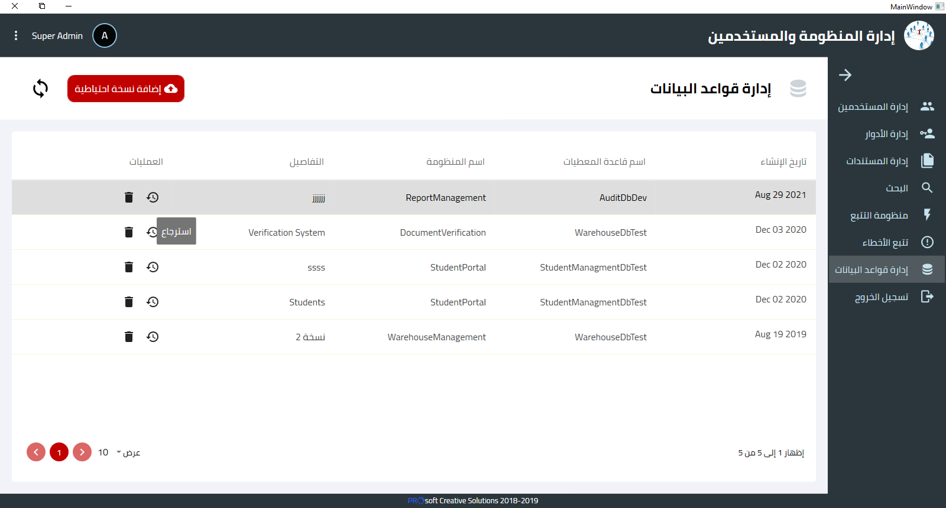Screen dimensions: 946x508
Task: Click the search magnifier icon in sidebar
Action: pyautogui.click(x=927, y=188)
